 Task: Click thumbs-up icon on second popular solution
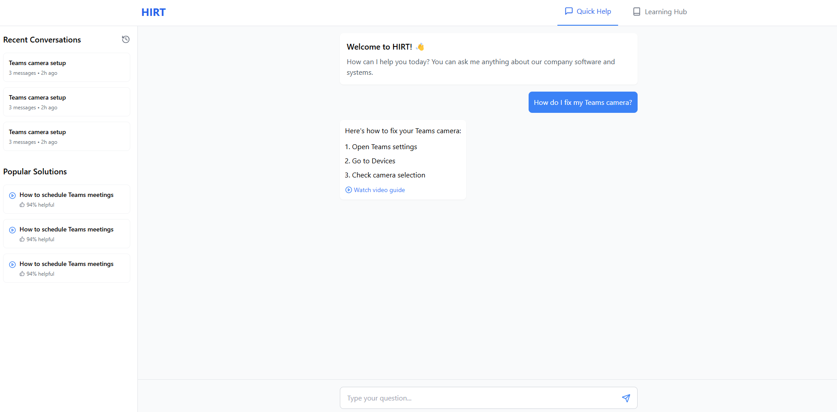22,239
